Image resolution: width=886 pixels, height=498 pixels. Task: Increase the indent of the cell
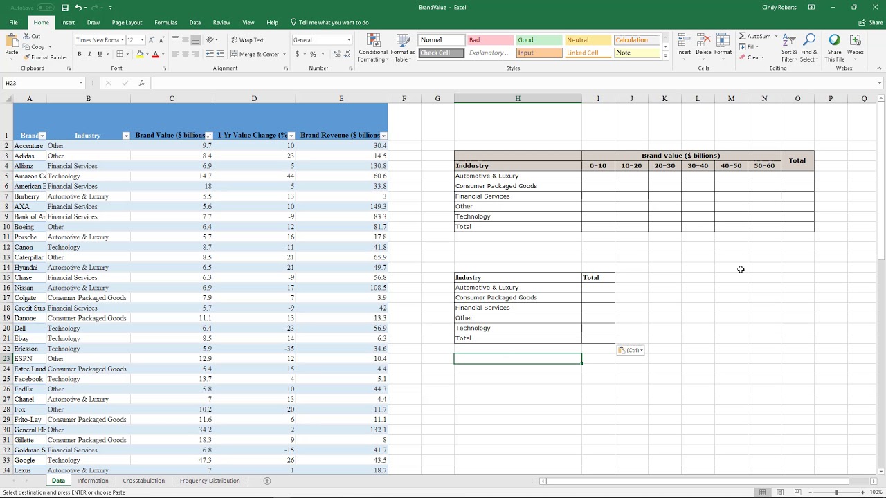point(220,54)
